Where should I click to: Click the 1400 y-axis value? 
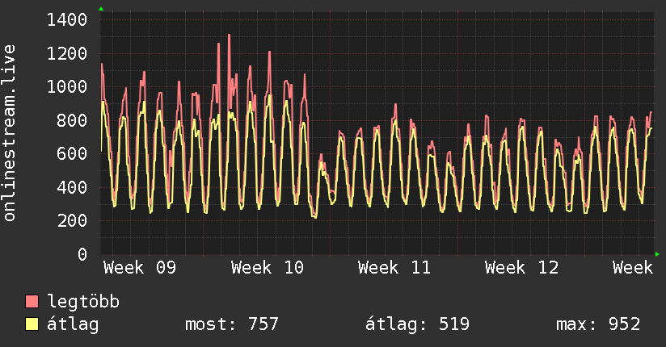67,20
